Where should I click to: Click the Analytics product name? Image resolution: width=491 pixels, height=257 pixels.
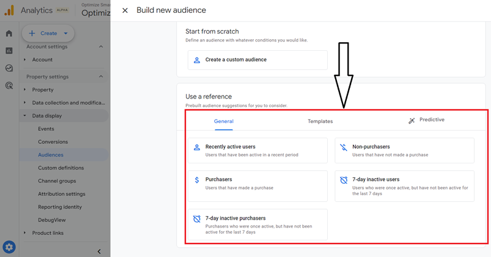pyautogui.click(x=37, y=10)
